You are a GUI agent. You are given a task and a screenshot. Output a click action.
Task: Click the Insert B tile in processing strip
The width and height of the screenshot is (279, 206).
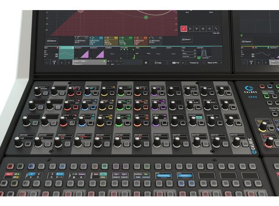[x=173, y=53]
